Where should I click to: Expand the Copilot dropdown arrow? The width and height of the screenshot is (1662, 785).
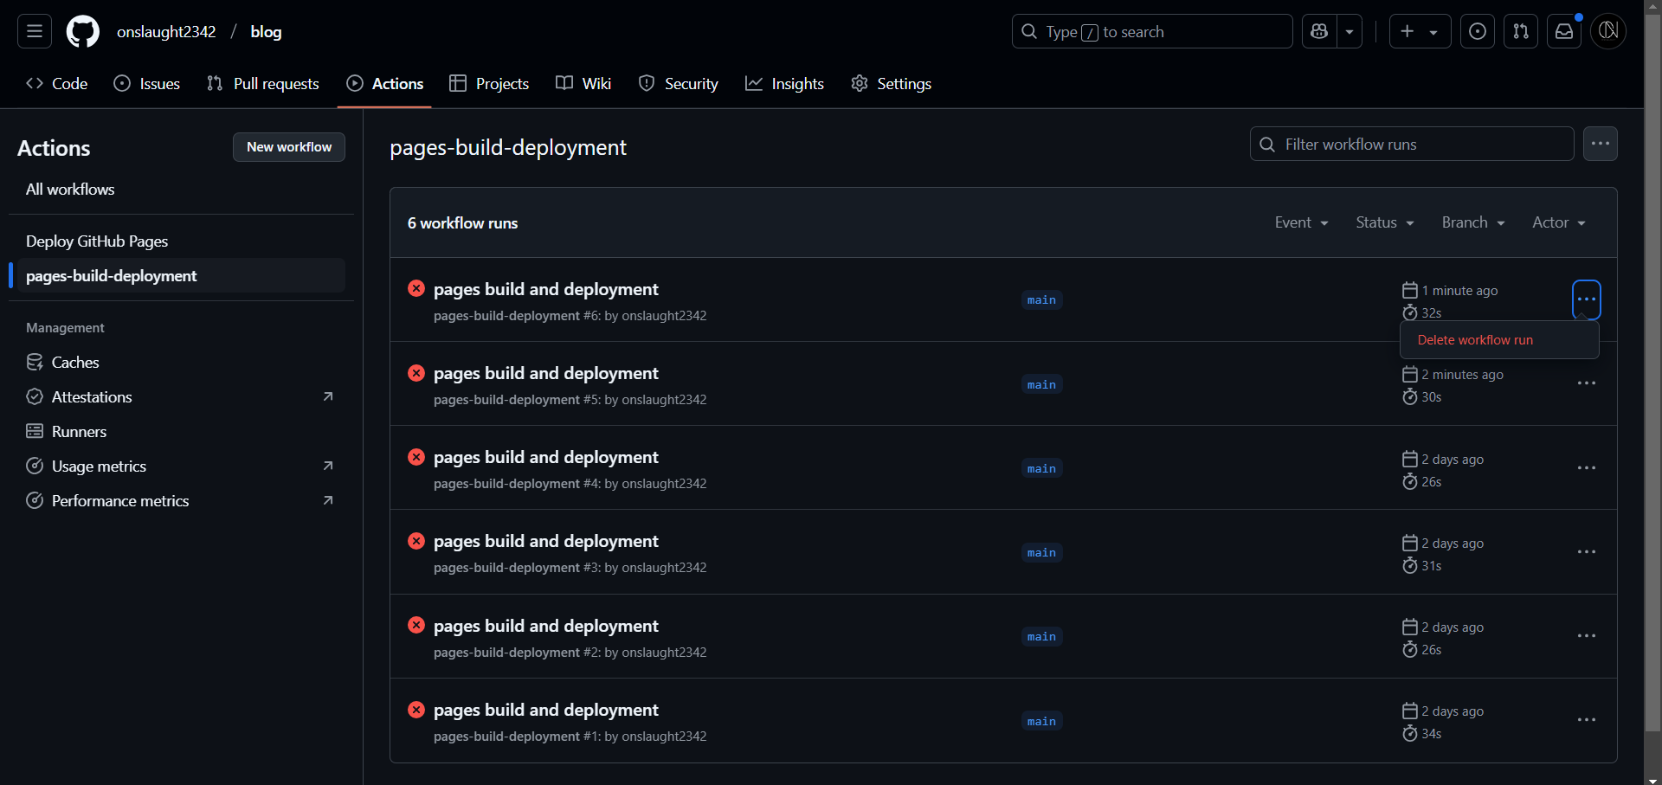(x=1350, y=31)
